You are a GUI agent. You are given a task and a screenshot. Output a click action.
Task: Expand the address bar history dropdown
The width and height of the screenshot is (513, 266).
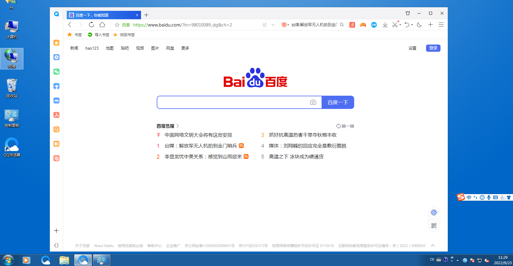coord(273,25)
